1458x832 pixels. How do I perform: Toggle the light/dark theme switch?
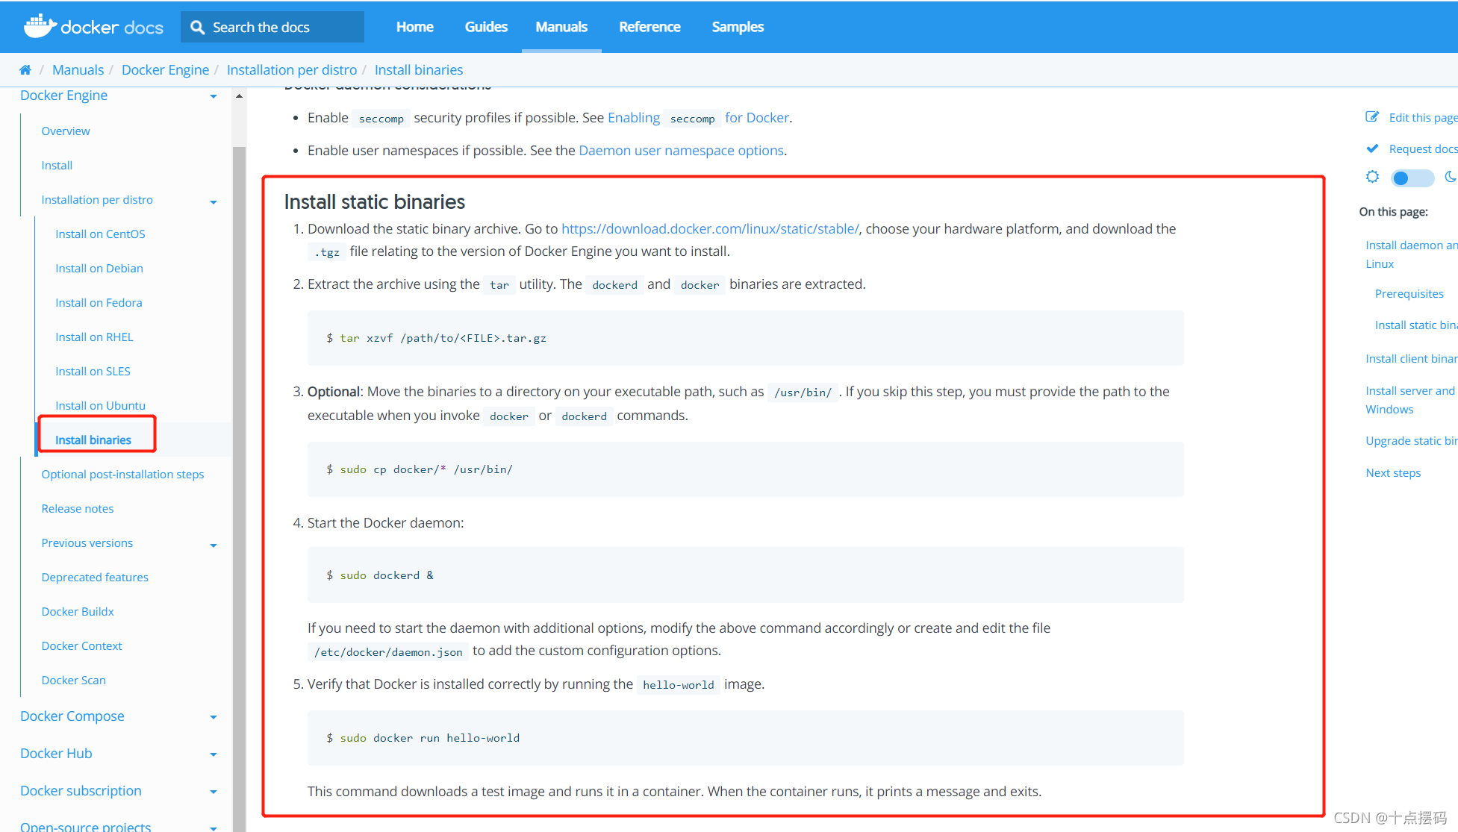click(1412, 178)
